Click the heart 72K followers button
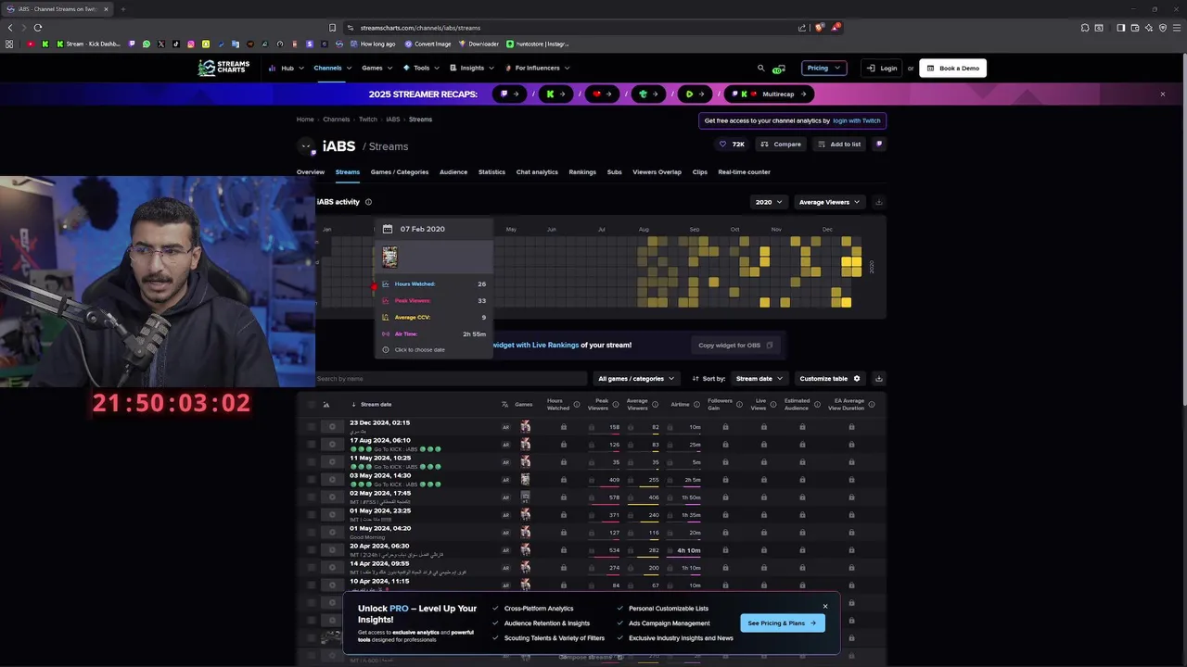This screenshot has height=667, width=1187. (732, 145)
